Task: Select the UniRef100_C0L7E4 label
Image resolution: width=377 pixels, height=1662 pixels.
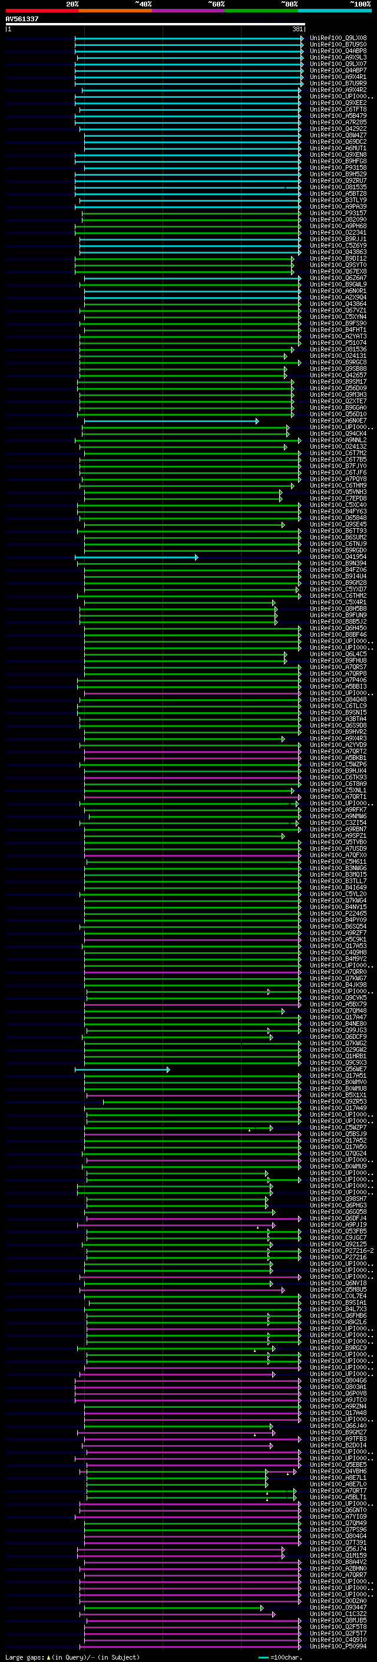Action: (338, 1295)
